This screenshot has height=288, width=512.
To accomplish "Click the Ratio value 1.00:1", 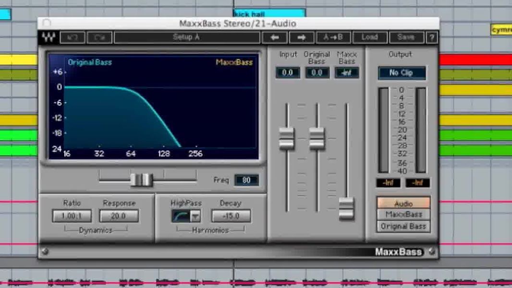I will [x=72, y=216].
